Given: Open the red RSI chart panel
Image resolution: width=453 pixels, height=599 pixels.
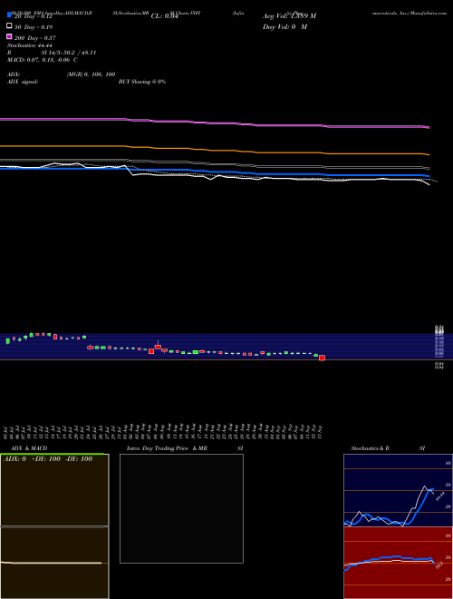Looking at the screenshot, I should click(x=398, y=563).
